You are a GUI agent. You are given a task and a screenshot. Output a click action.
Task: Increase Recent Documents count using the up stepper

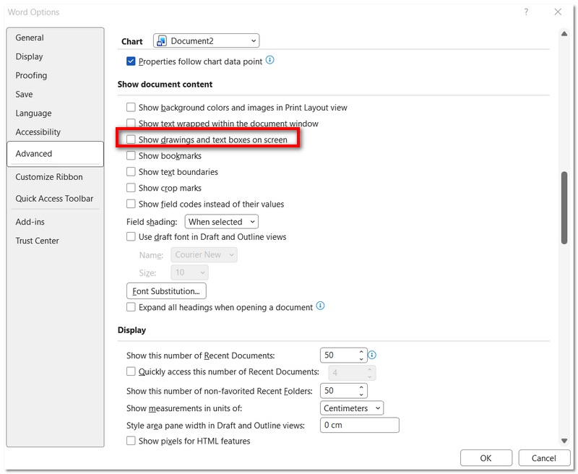361,351
